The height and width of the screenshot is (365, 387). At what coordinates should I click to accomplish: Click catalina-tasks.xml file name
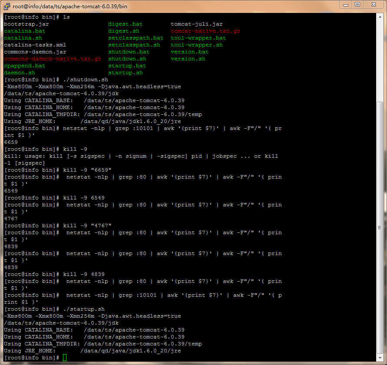click(x=35, y=45)
